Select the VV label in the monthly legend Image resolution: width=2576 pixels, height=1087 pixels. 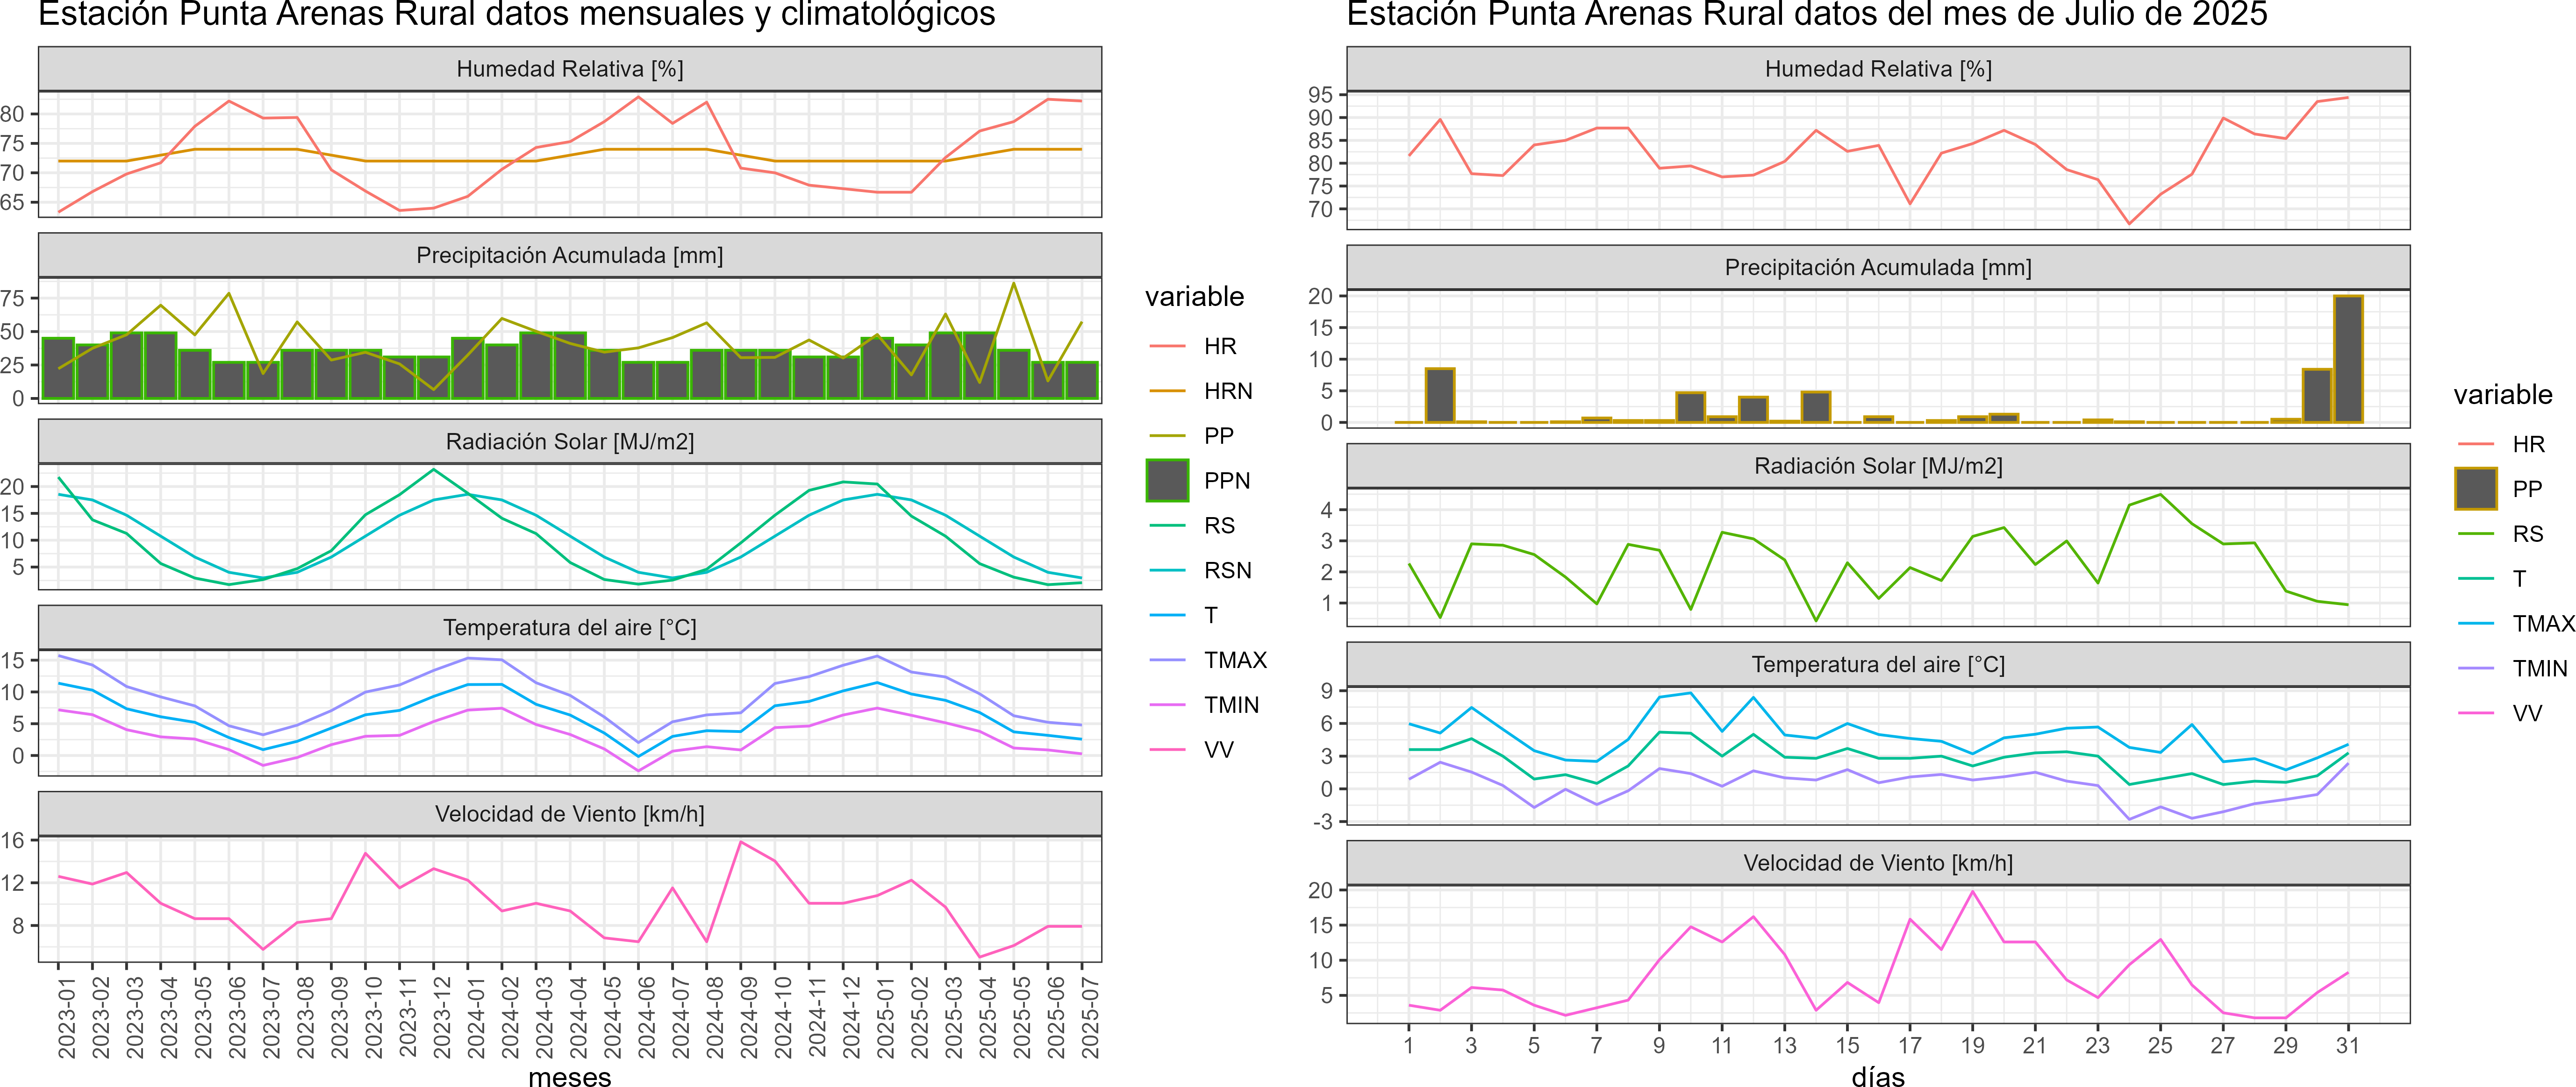point(1218,750)
